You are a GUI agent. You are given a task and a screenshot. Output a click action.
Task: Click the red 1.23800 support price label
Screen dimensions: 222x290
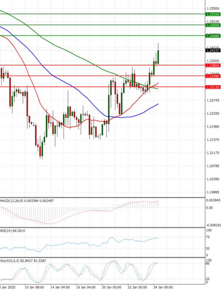click(x=213, y=65)
